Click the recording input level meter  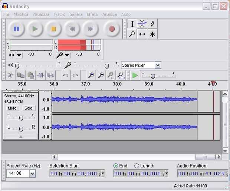pyautogui.click(x=79, y=45)
